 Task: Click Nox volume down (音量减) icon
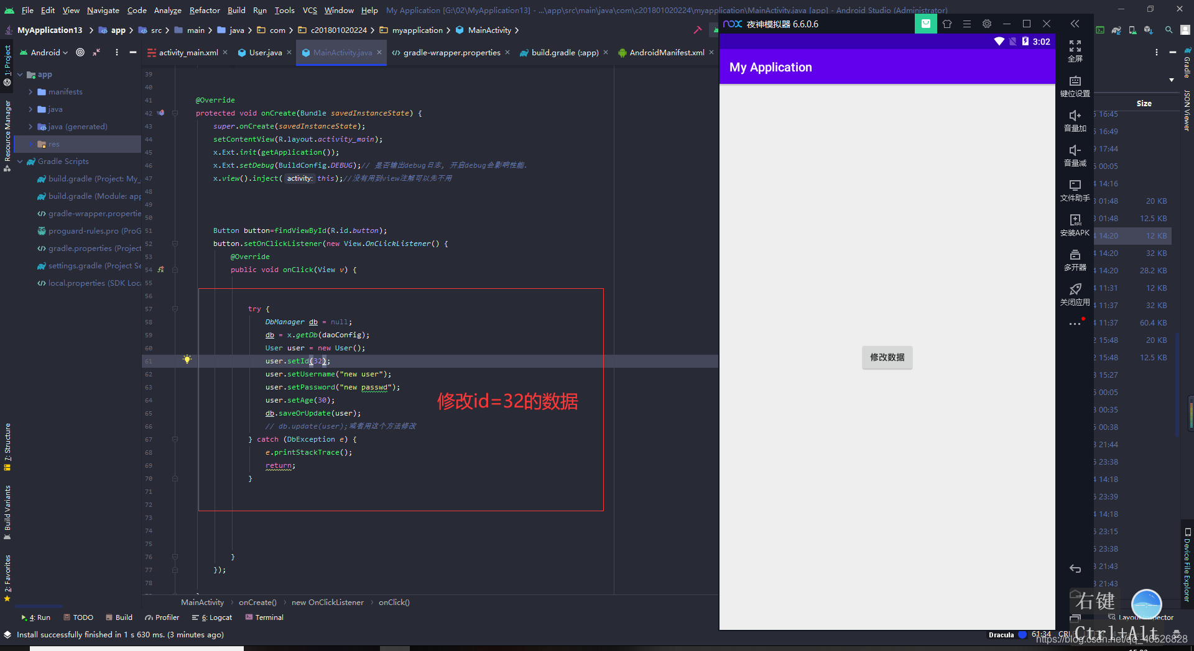[1075, 151]
